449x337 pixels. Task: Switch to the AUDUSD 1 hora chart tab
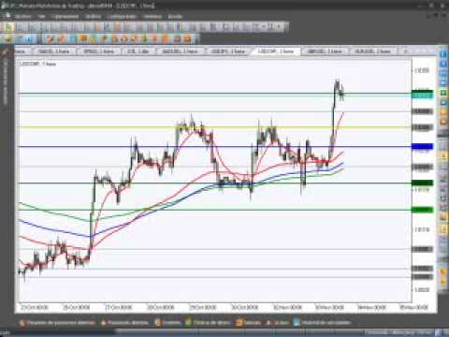(x=181, y=51)
